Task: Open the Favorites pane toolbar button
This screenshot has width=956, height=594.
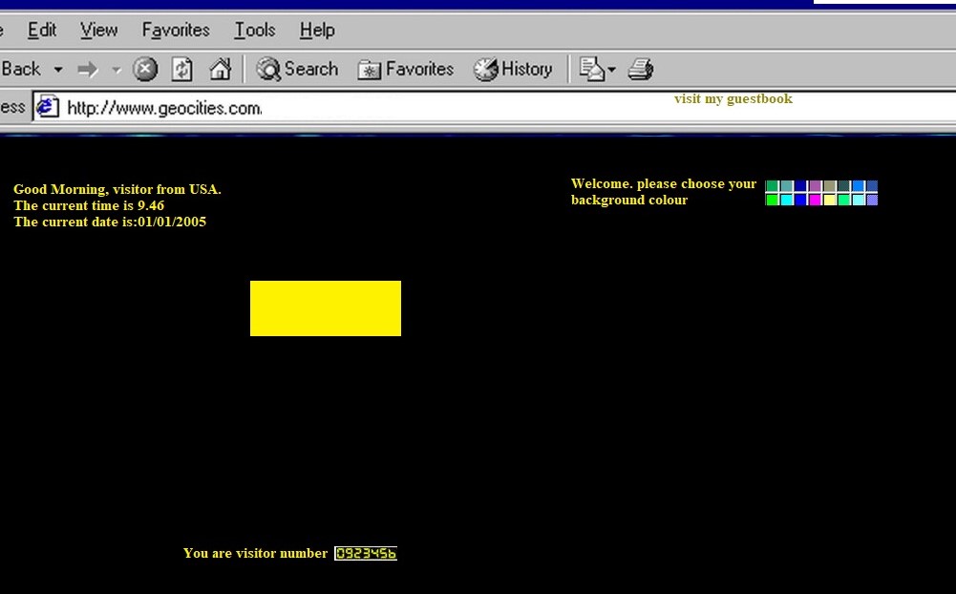Action: (x=406, y=69)
